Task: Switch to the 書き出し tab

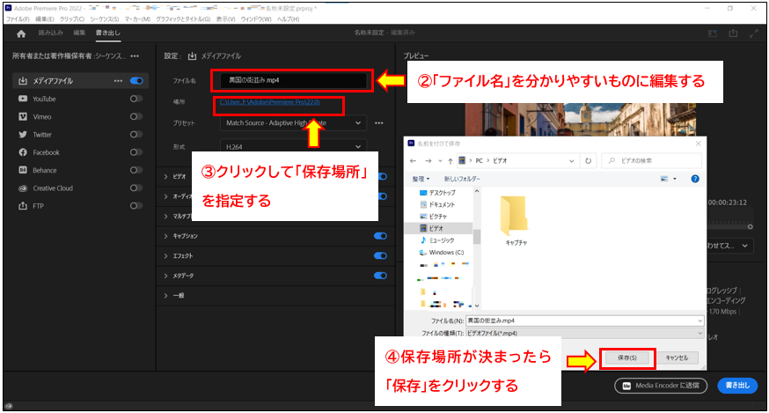Action: (108, 33)
